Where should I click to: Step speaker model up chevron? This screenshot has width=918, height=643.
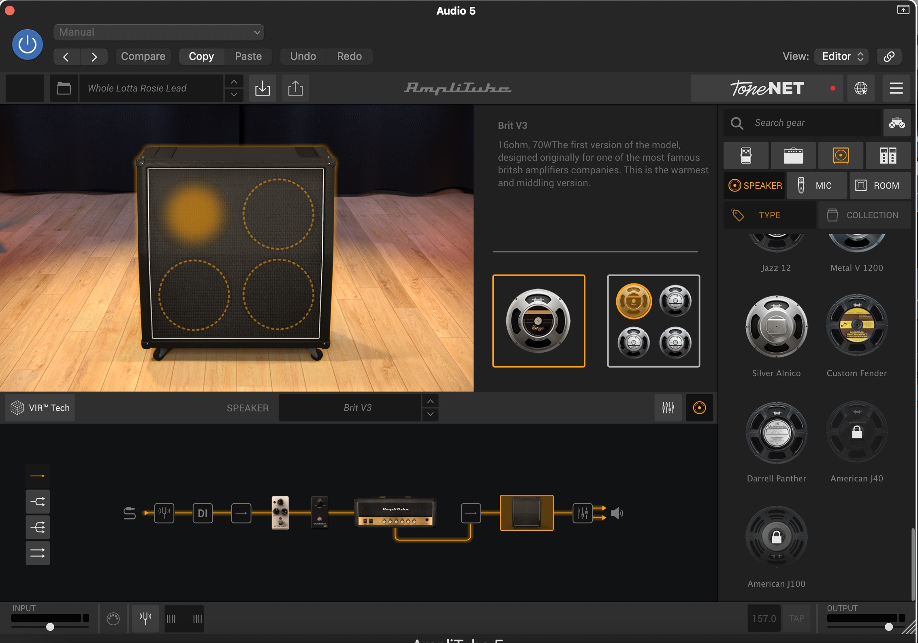430,401
